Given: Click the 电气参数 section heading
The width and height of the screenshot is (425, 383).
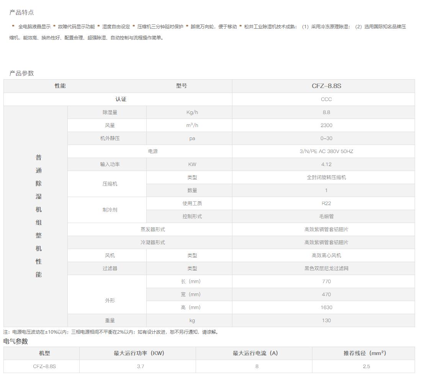Looking at the screenshot, I should click(x=16, y=341).
